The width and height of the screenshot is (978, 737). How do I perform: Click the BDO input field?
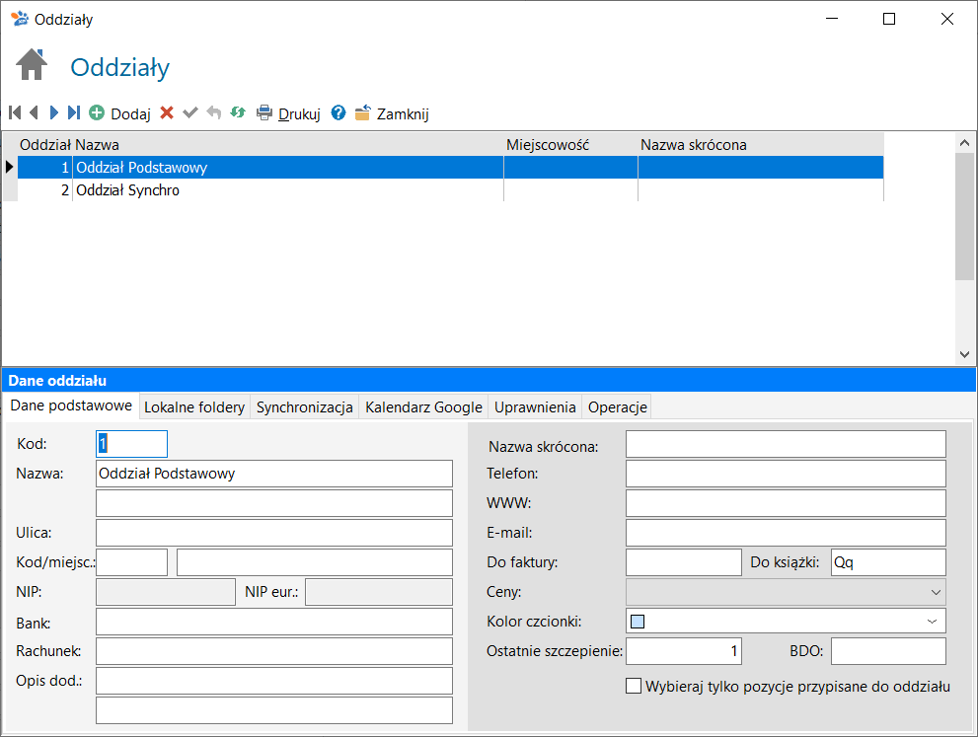pyautogui.click(x=889, y=651)
